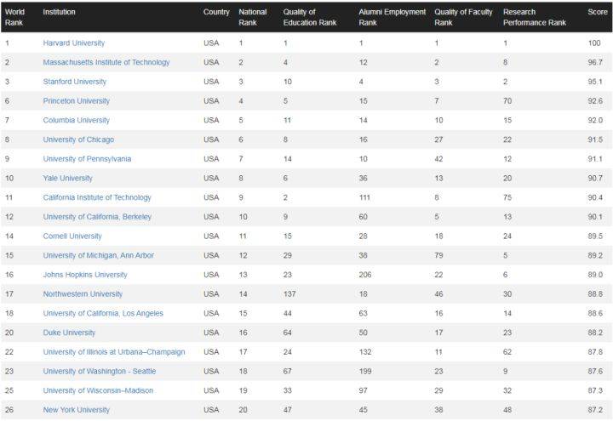Image resolution: width=613 pixels, height=421 pixels.
Task: Click the Northwestern University link
Action: (x=83, y=294)
